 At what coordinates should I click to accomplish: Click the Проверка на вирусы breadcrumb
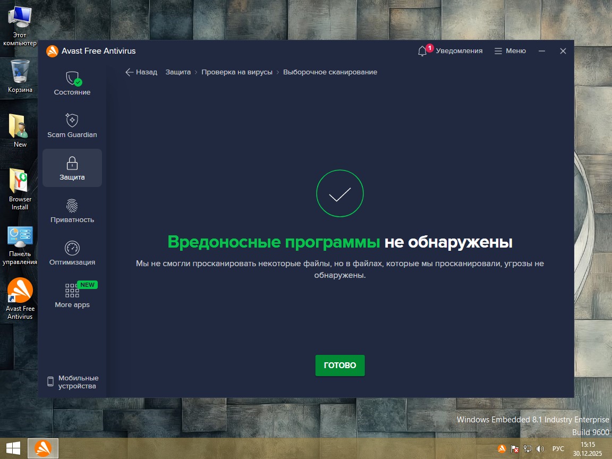[237, 72]
